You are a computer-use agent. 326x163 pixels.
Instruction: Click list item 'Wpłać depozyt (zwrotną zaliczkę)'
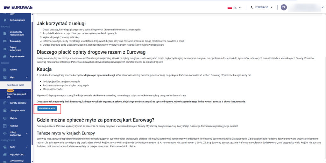(x=61, y=37)
